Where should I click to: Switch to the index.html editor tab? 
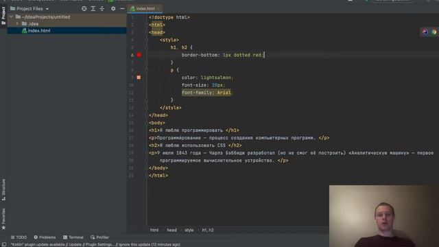[x=145, y=9]
